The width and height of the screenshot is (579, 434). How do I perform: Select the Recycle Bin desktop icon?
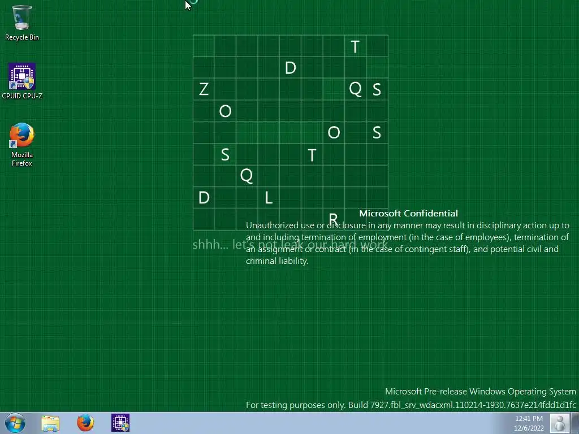22,22
